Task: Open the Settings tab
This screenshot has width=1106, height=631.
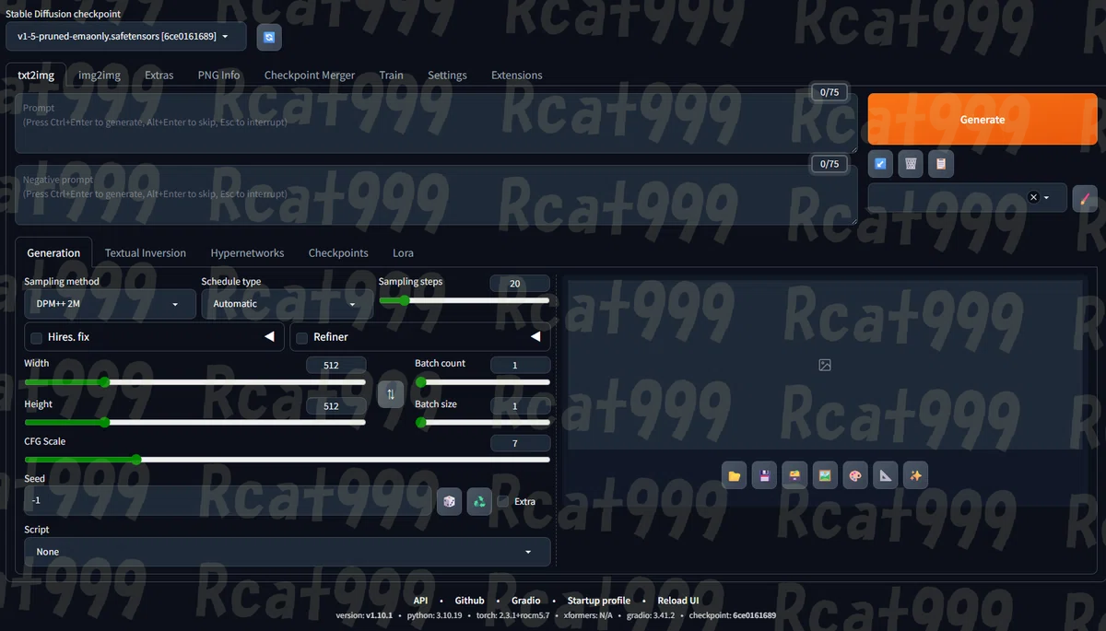Action: (x=447, y=76)
